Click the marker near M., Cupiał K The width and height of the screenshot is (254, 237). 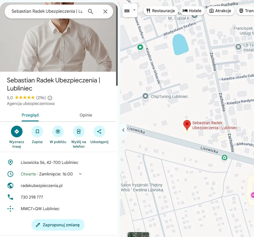[x=195, y=16]
